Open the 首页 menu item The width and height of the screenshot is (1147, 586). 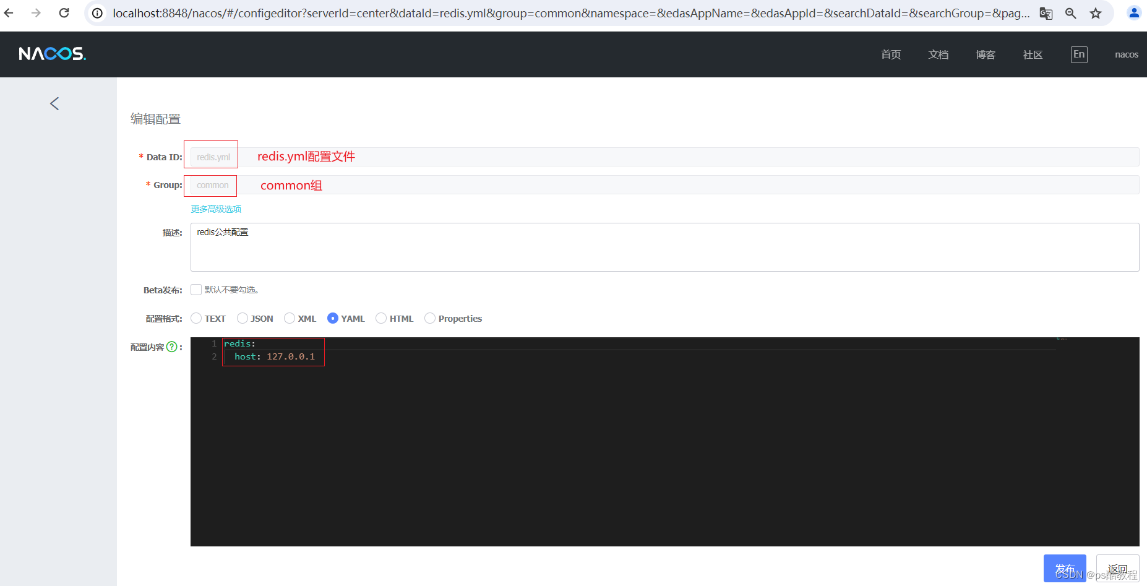coord(891,54)
